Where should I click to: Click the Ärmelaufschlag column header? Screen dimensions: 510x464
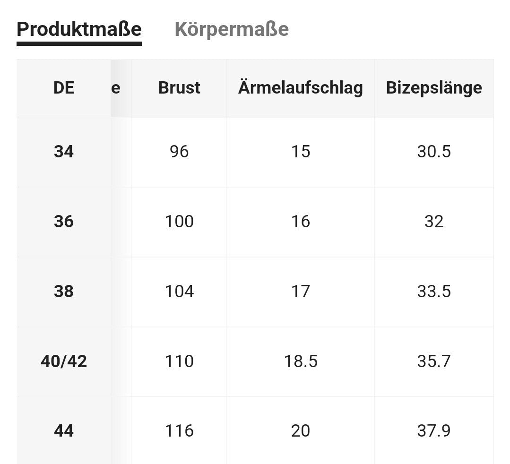pyautogui.click(x=301, y=88)
